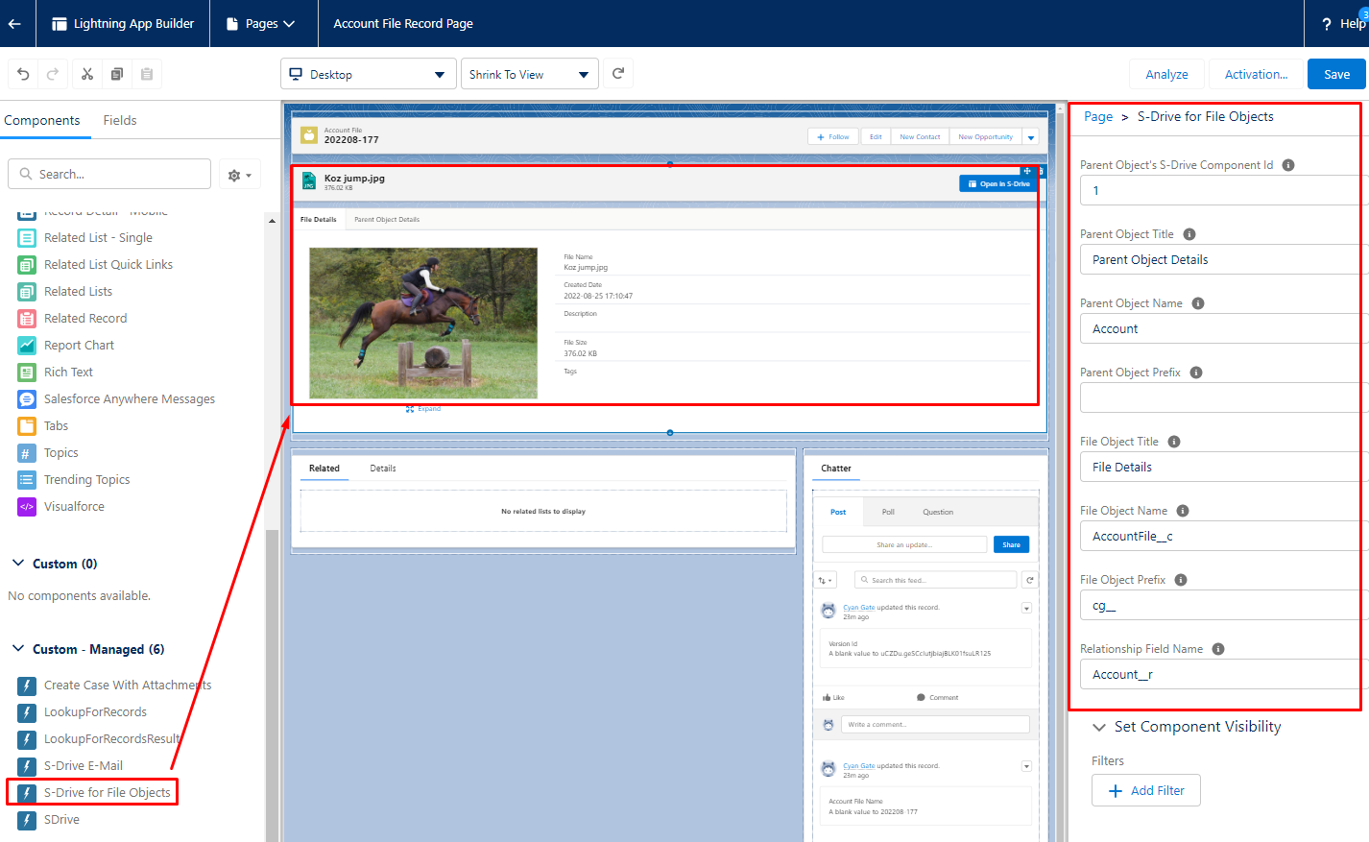Click the Add Filter button
Viewport: 1369px width, 842px height.
(1146, 790)
